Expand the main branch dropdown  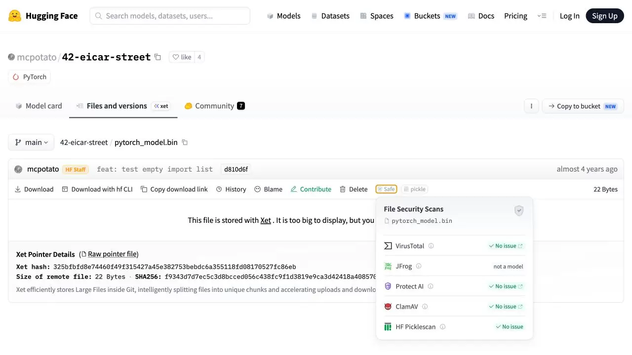31,142
